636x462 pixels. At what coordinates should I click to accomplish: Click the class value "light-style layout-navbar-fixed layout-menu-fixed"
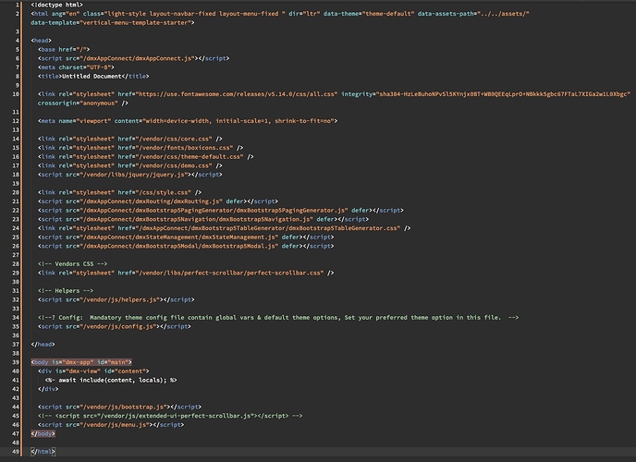193,14
